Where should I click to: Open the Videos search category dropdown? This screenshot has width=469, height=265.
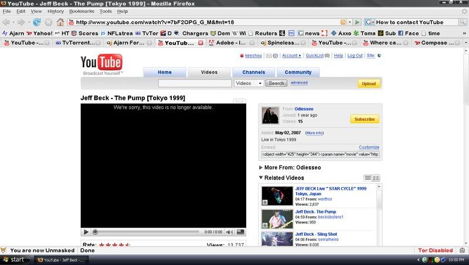click(x=249, y=83)
